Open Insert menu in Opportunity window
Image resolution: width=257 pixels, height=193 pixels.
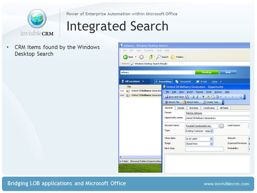pos(190,92)
